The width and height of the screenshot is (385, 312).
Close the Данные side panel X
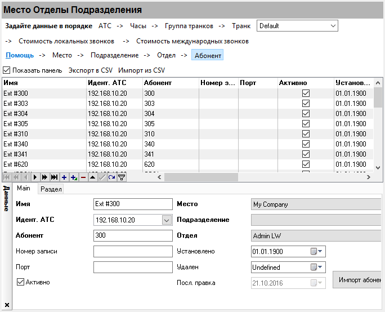tap(7, 305)
